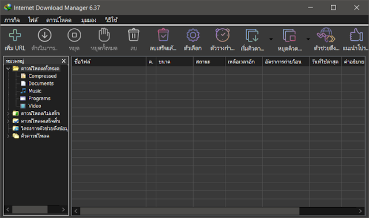Sort by the ชื่อไฟล์ column header
This screenshot has height=218, width=369.
click(109, 62)
